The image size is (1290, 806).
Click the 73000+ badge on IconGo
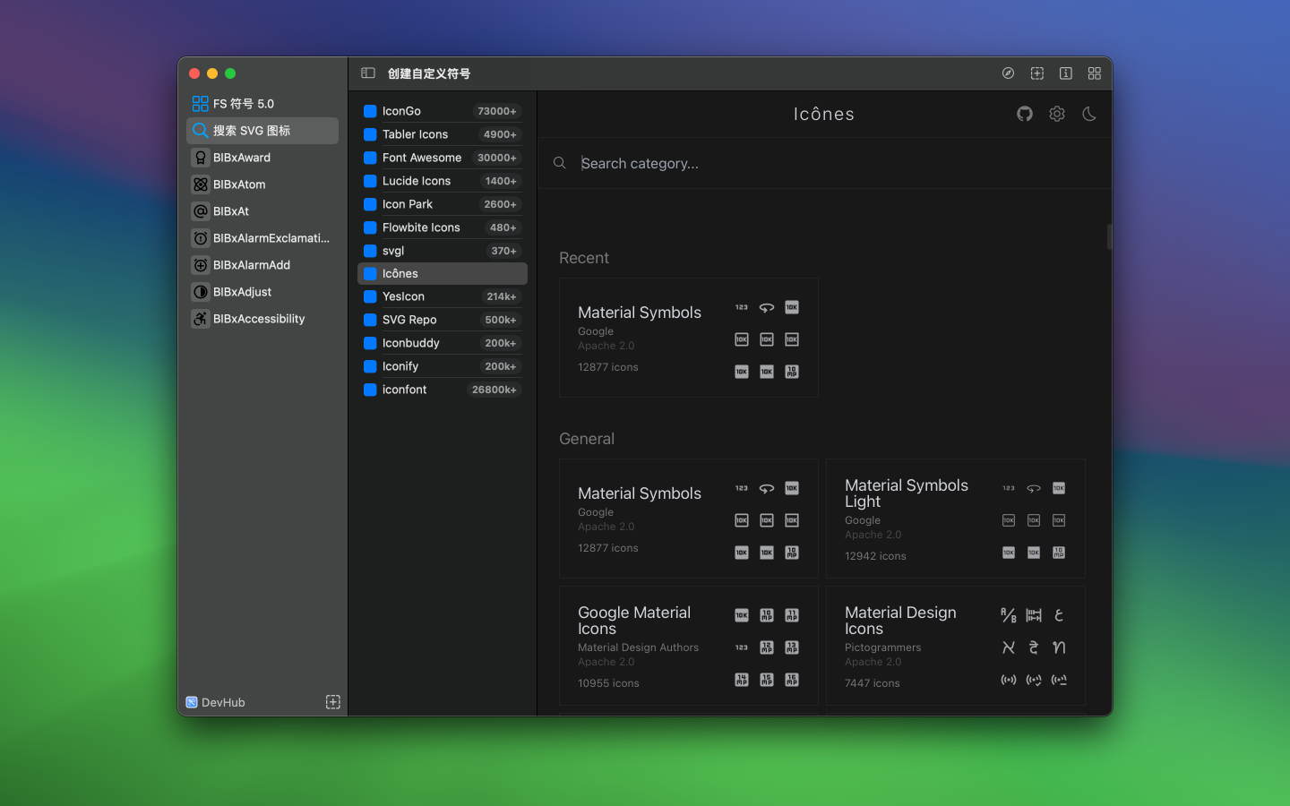click(x=497, y=111)
